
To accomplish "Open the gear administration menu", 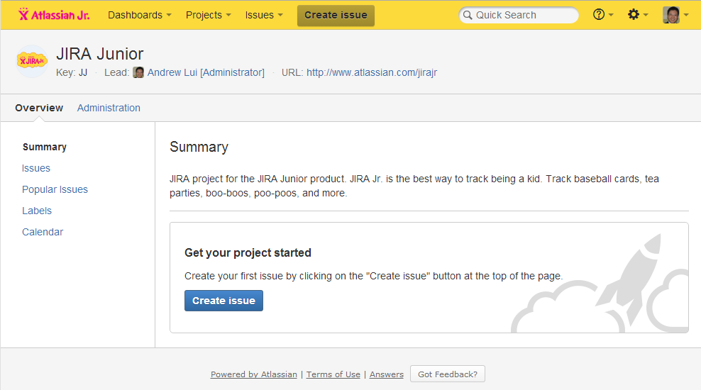I will pos(638,15).
